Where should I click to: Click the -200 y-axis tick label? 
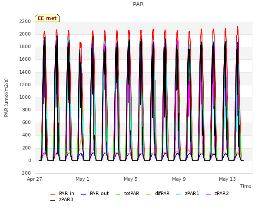pyautogui.click(x=26, y=173)
